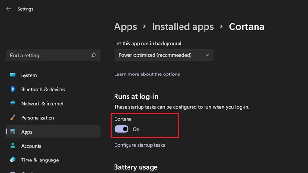The width and height of the screenshot is (308, 173).
Task: Open Time & language settings
Action: pyautogui.click(x=53, y=160)
